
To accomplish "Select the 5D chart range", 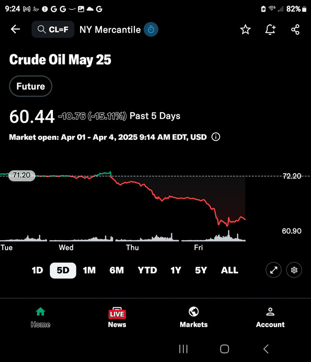I will click(63, 270).
